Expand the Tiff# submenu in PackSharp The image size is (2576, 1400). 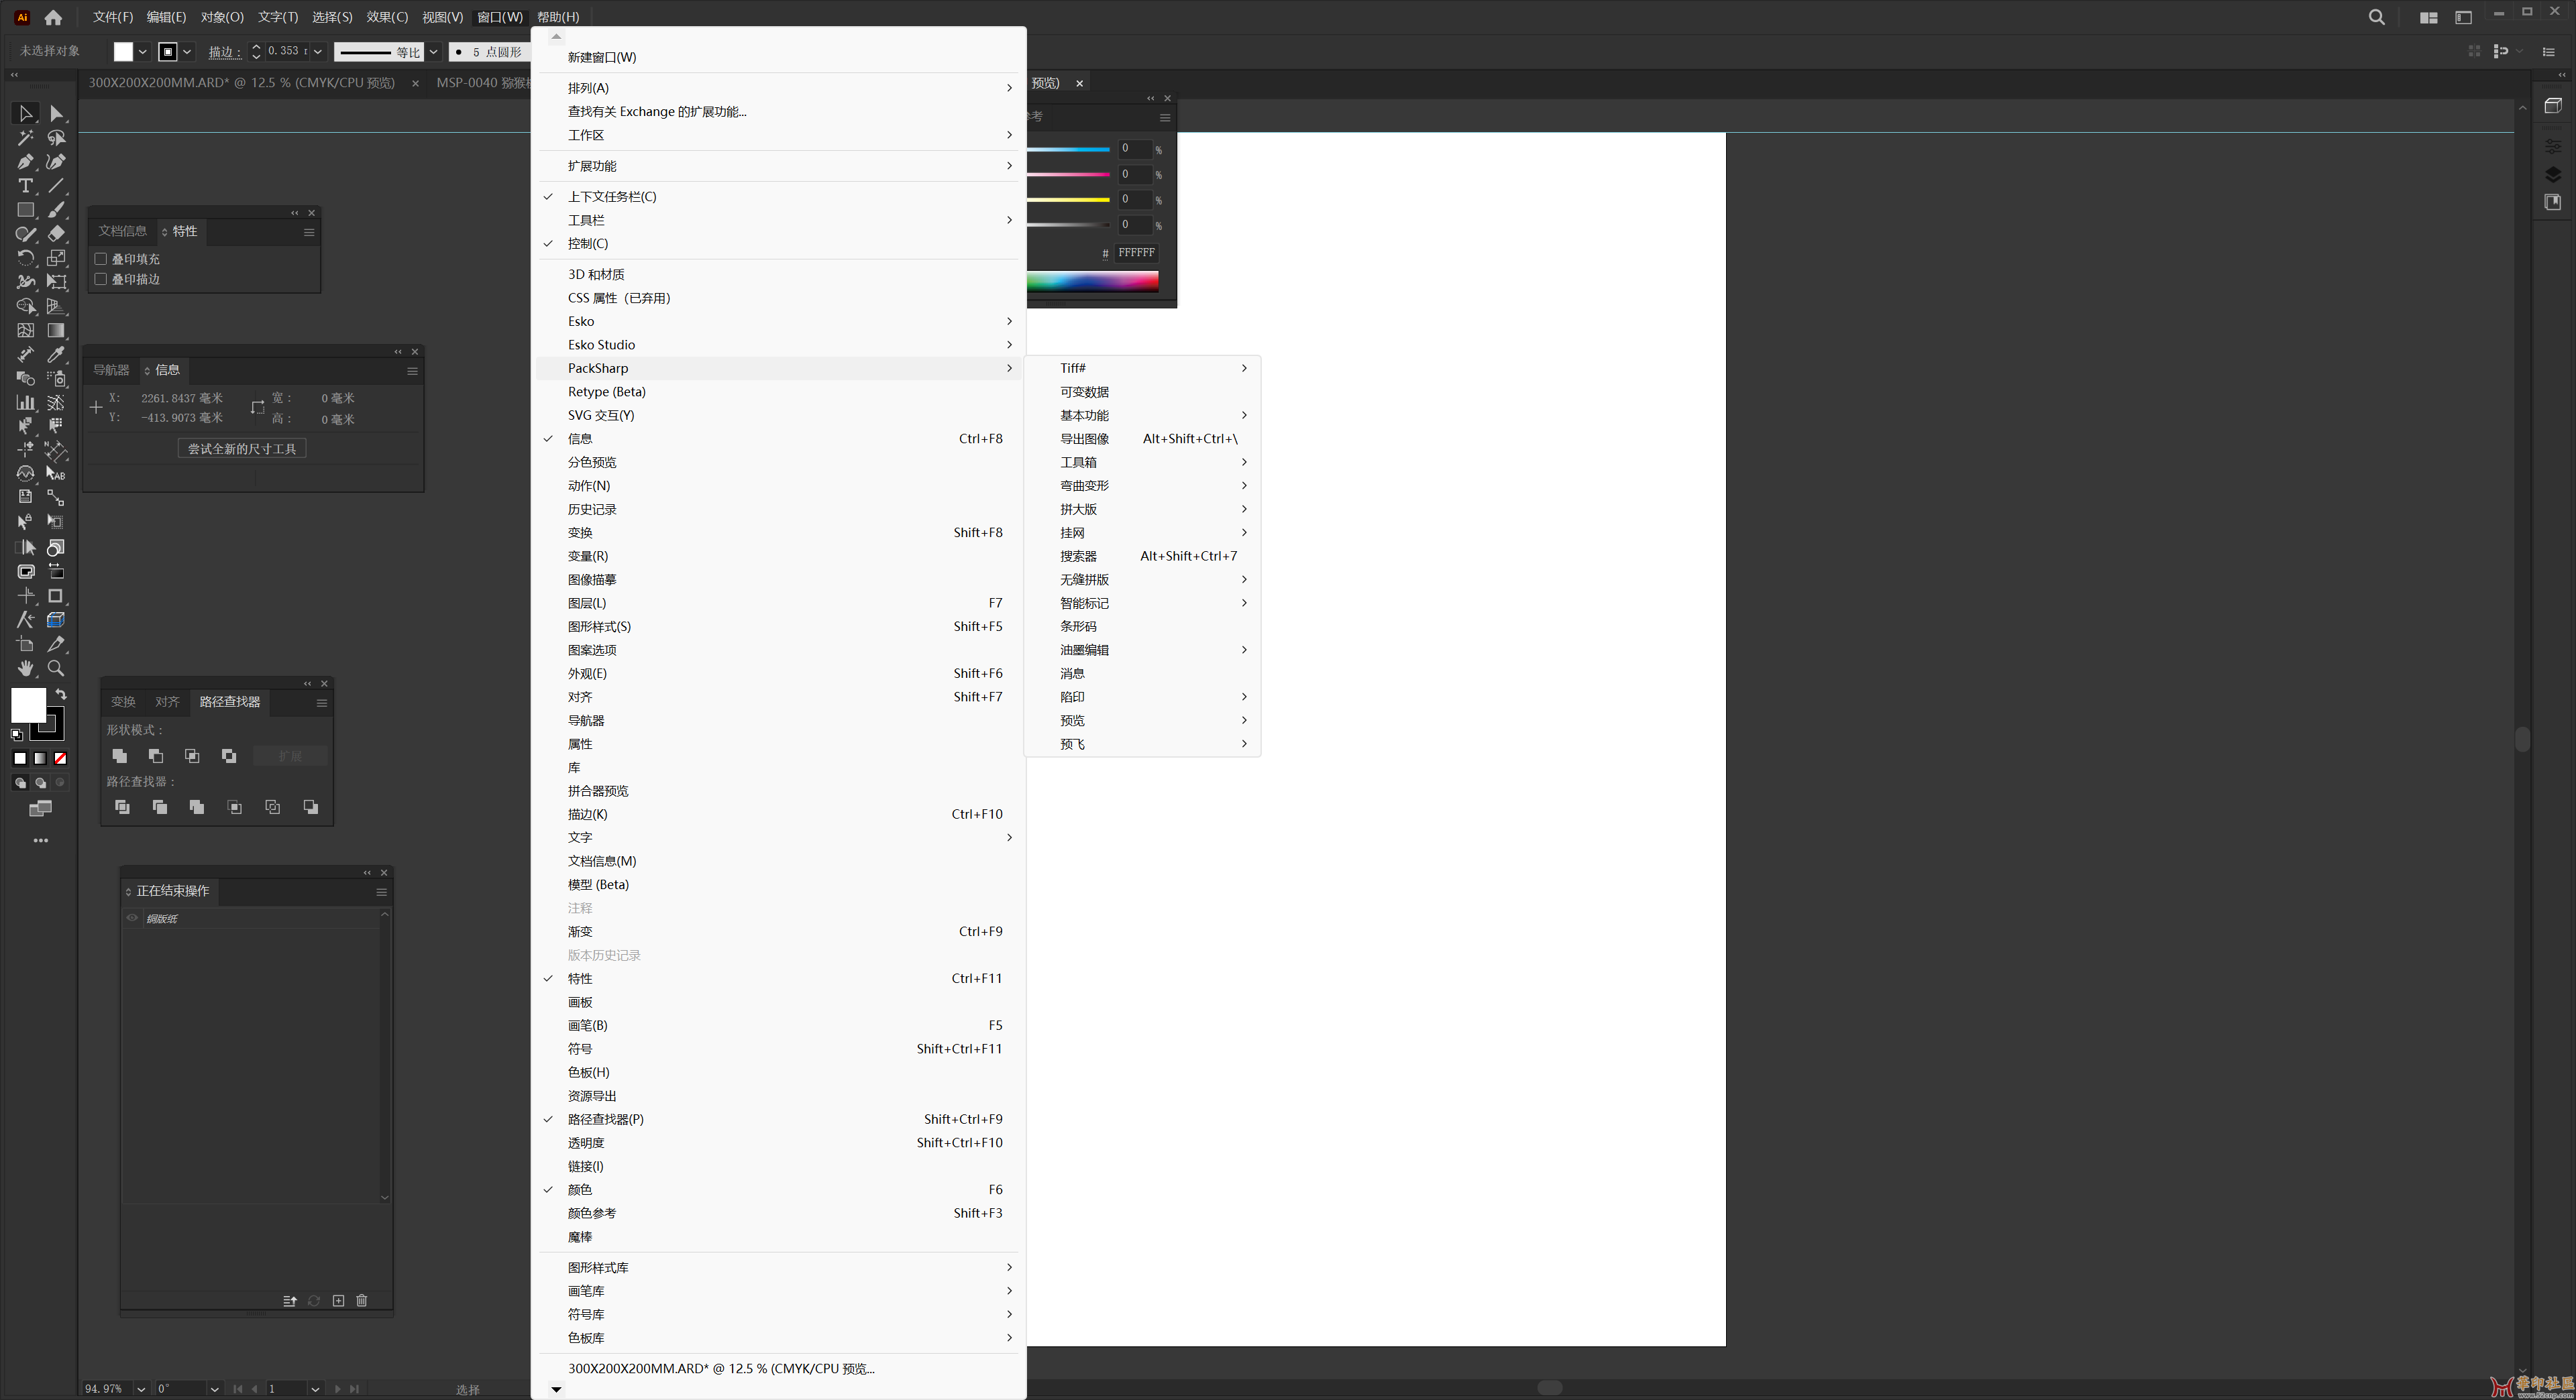pyautogui.click(x=1142, y=367)
